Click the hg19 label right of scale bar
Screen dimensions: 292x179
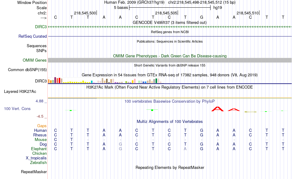(x=218, y=8)
